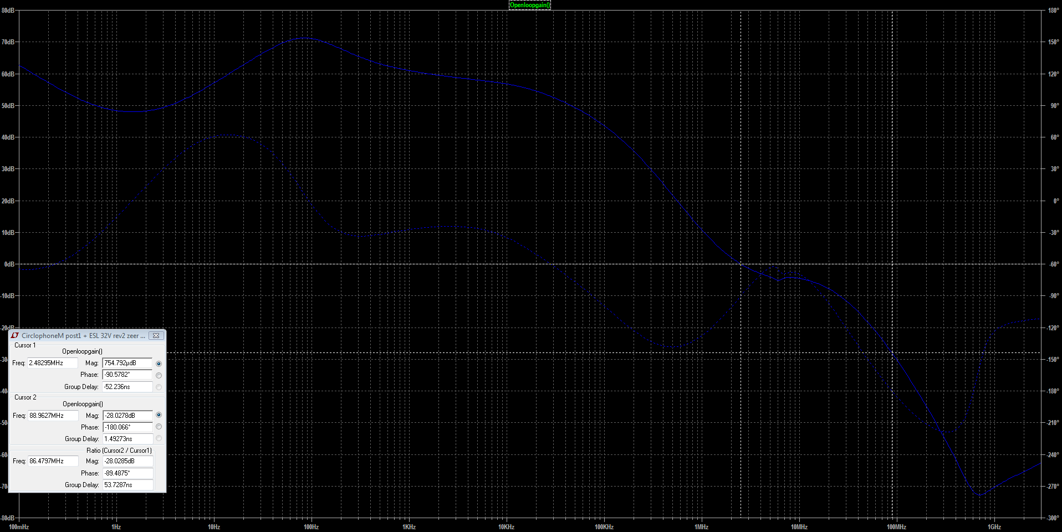Select Cursor 2 Mag radio button
1062x532 pixels.
[159, 415]
